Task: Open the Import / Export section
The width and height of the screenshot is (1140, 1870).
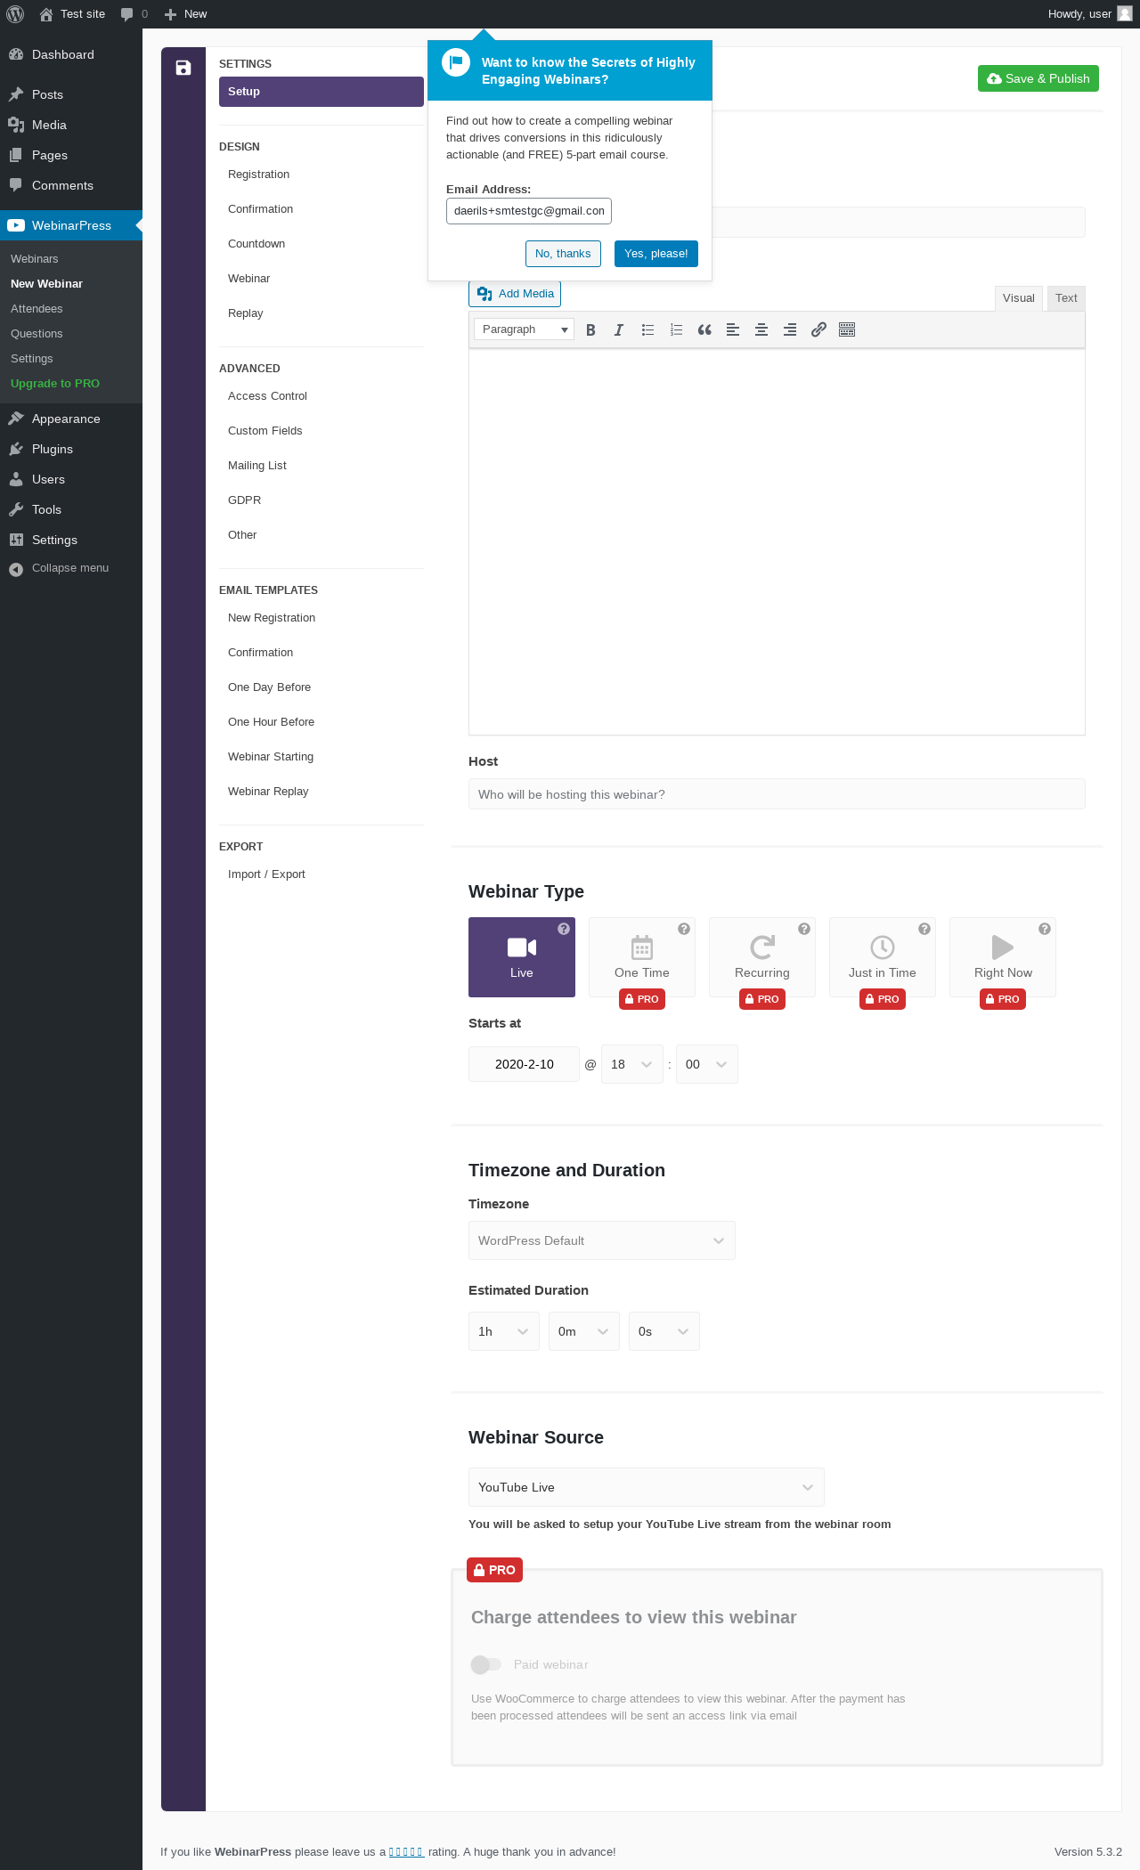Action: (x=322, y=874)
